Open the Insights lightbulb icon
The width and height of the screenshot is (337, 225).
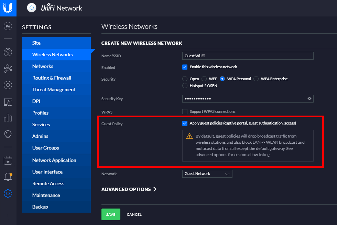tap(8, 134)
